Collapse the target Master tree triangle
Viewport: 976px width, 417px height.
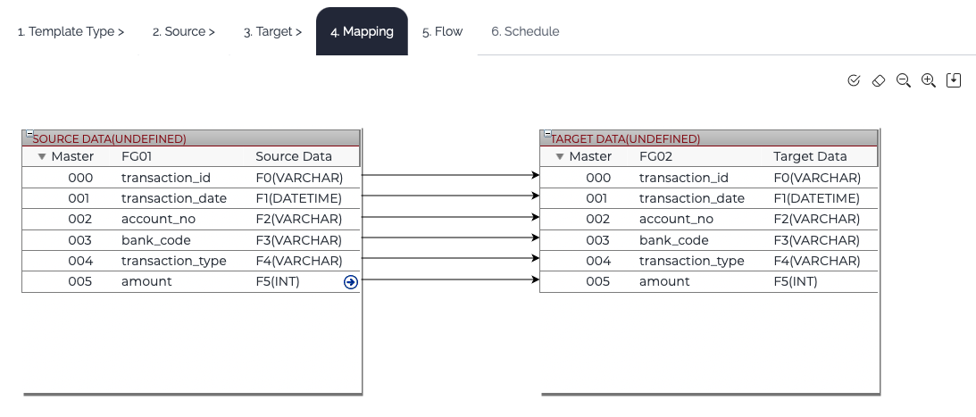click(560, 157)
